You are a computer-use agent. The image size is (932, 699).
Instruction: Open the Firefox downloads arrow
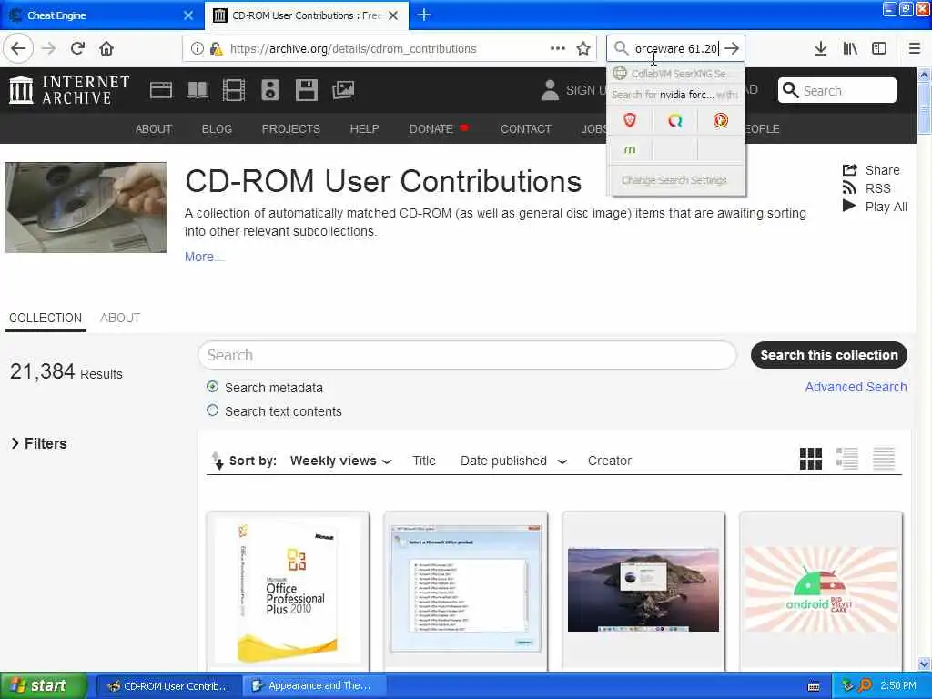[821, 48]
